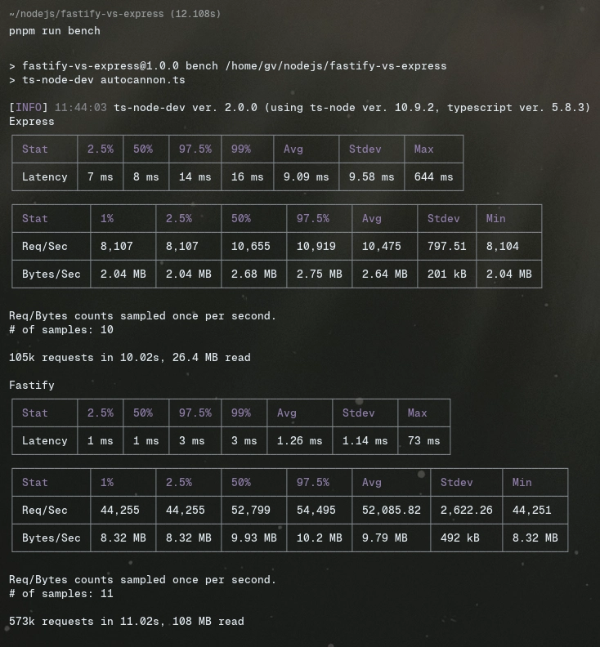Viewport: 600px width, 647px height.
Task: Click Fastify Req/Sec Stdev value 2,622.26
Action: [466, 510]
